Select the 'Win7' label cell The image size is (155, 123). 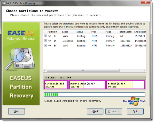[65, 46]
